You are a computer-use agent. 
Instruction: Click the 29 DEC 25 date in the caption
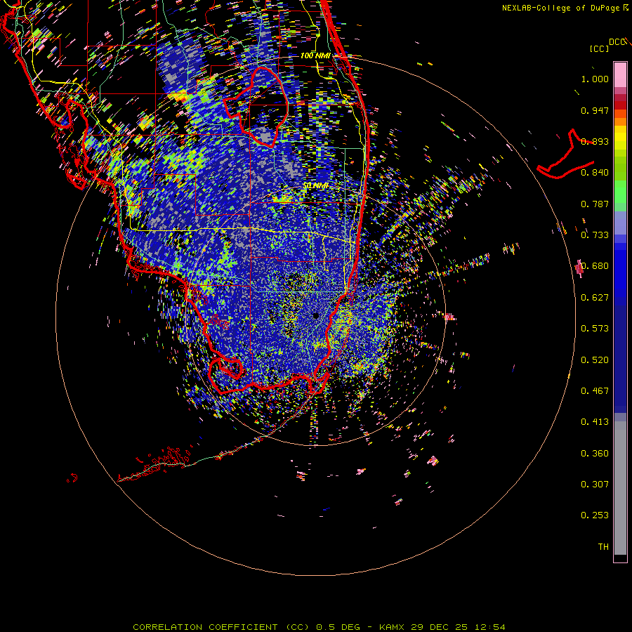click(440, 627)
